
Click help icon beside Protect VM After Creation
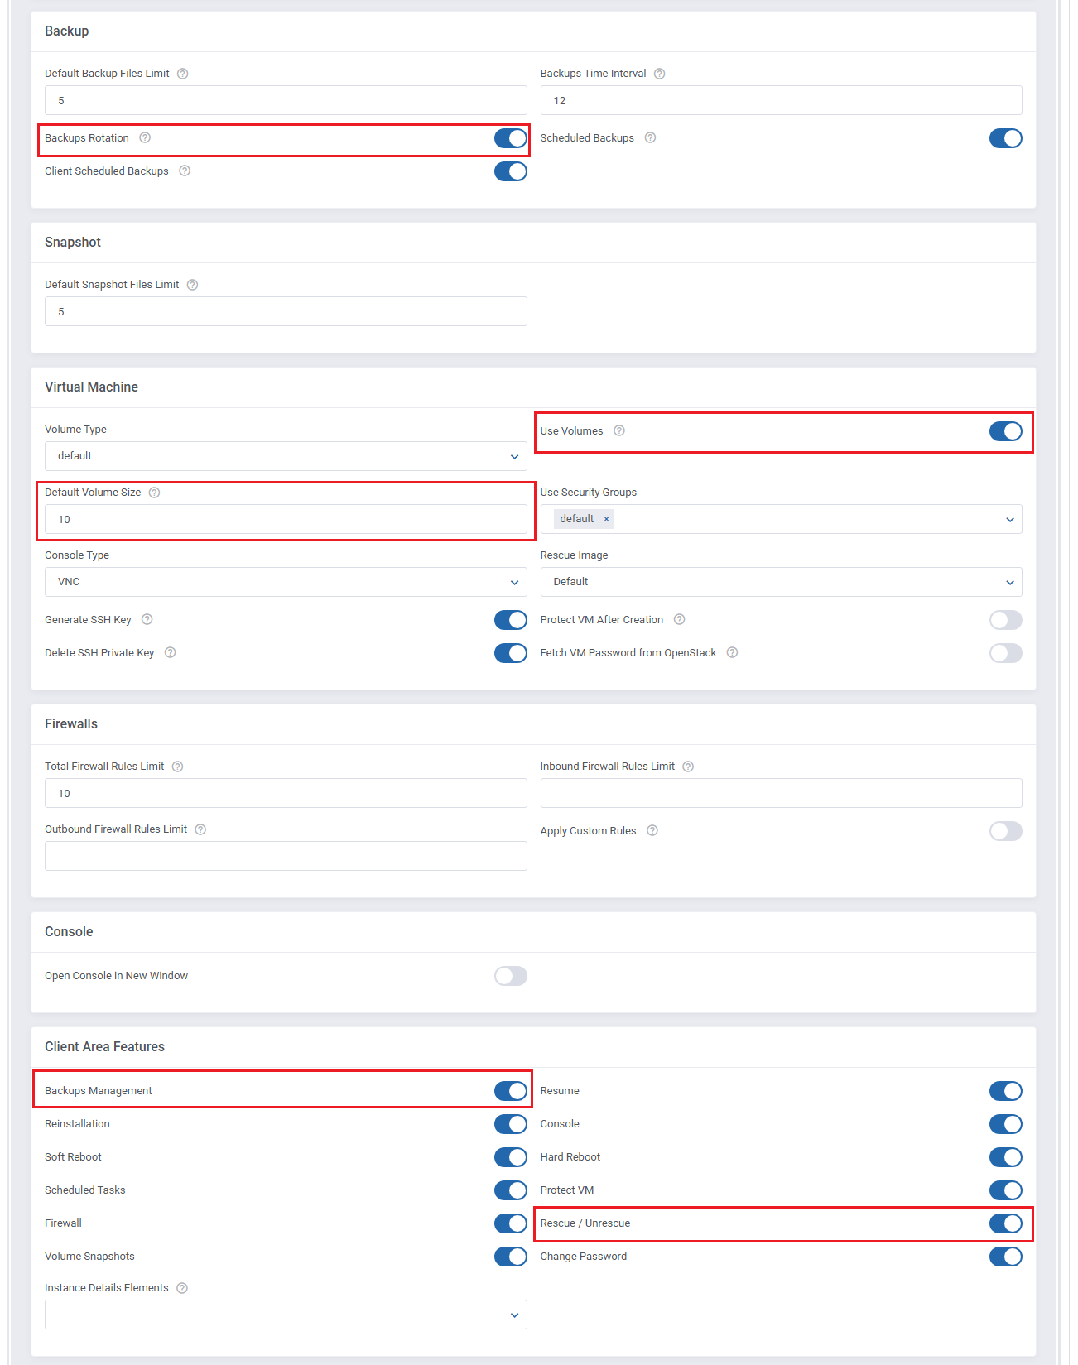coord(679,620)
